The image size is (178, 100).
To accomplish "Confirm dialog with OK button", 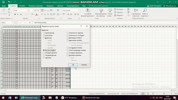I will pyautogui.click(x=73, y=65).
